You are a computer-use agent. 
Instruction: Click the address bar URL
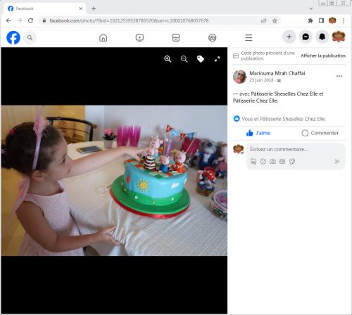129,20
